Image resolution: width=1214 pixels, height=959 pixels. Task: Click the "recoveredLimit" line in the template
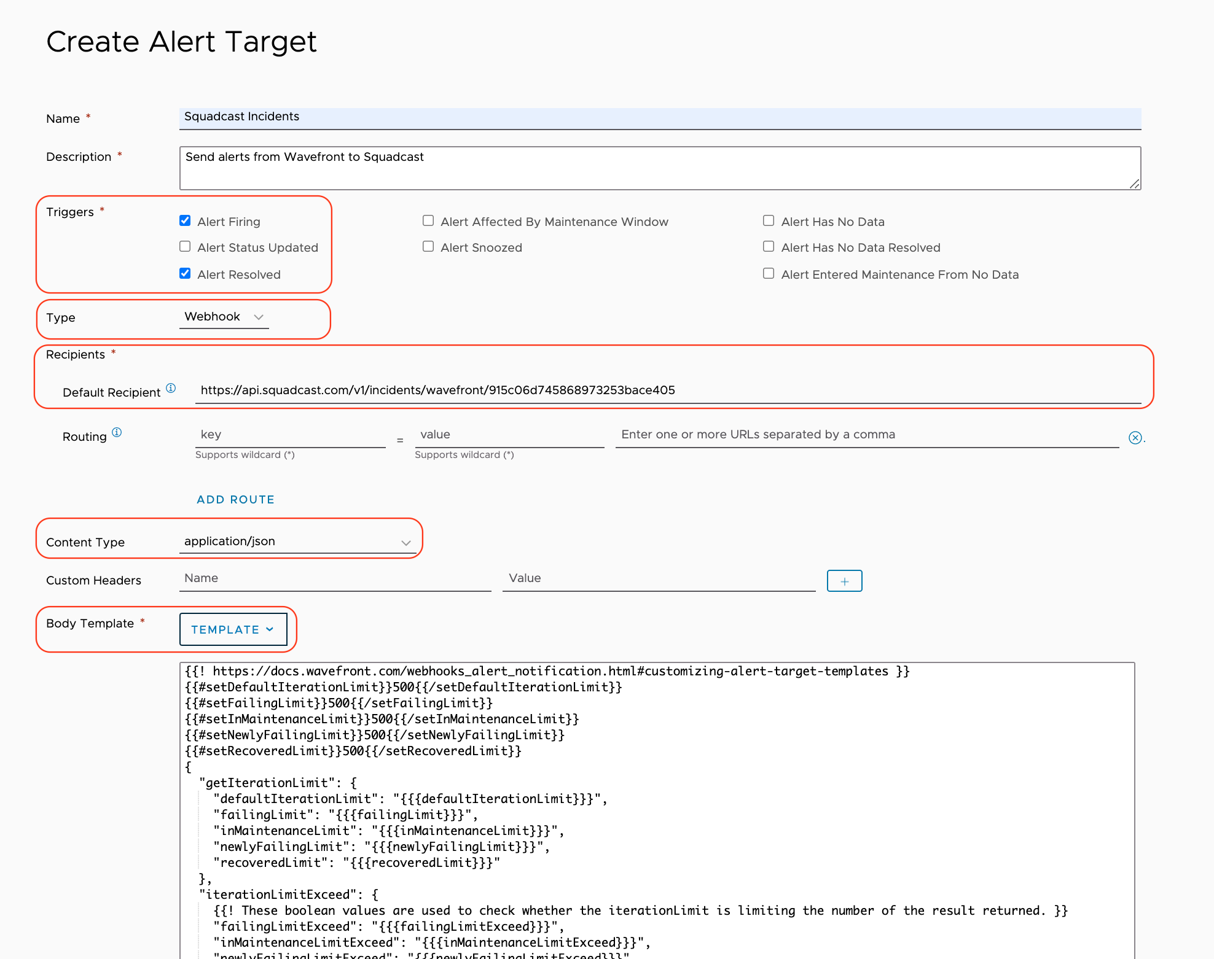coord(357,863)
